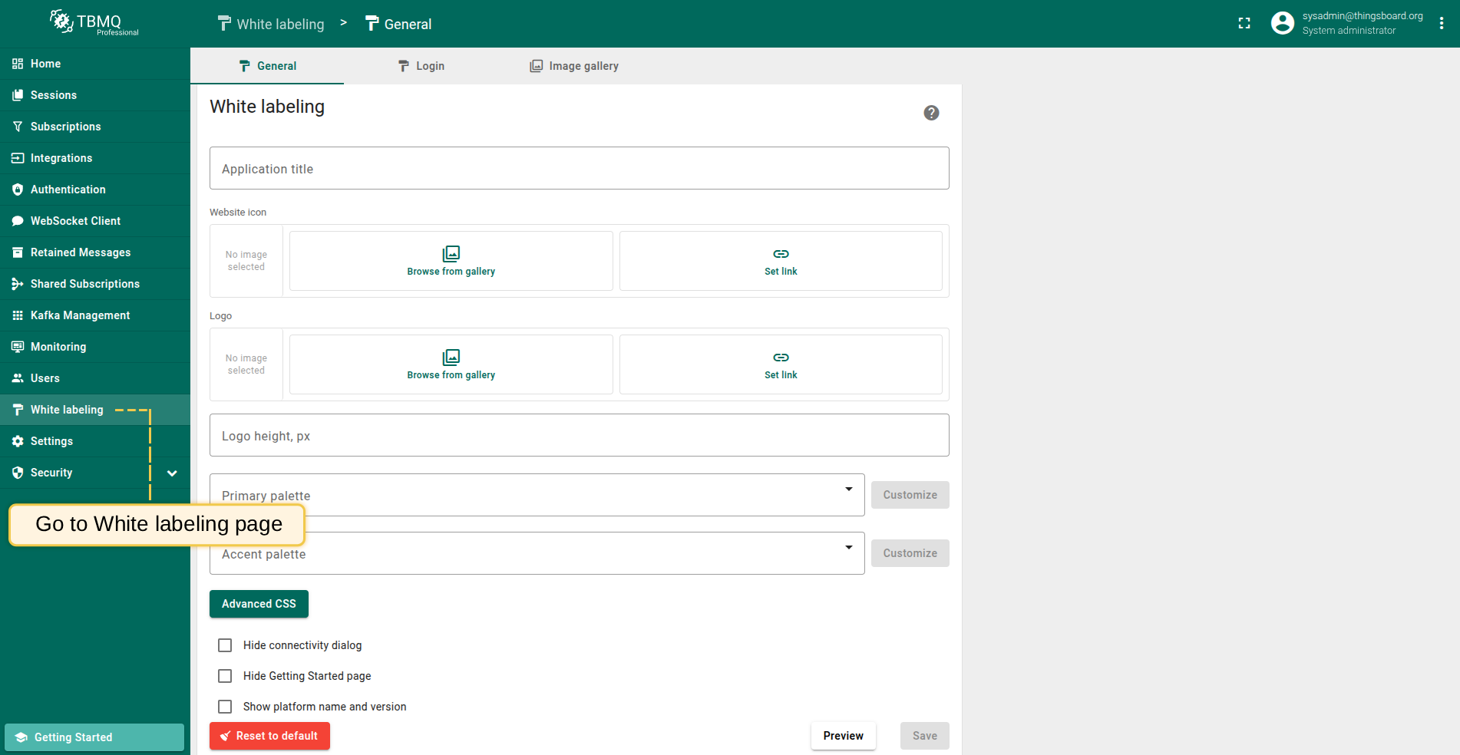This screenshot has height=755, width=1460.
Task: Click the user account avatar icon
Action: pos(1282,24)
